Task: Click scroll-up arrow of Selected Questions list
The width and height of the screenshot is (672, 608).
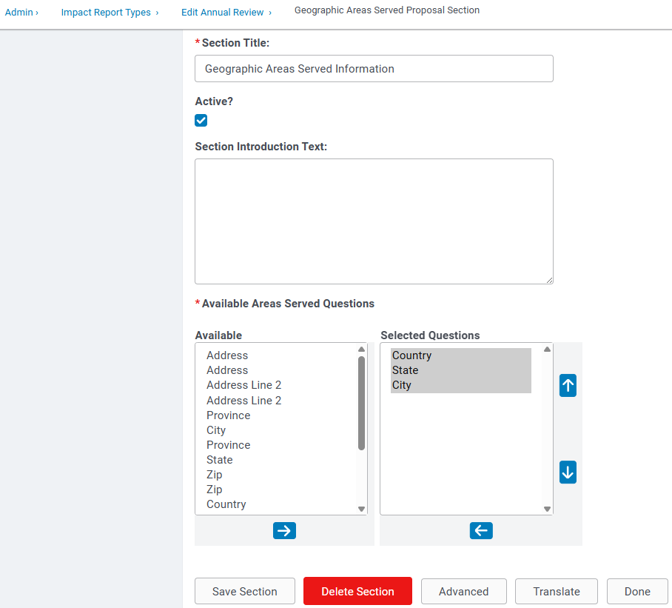Action: point(547,350)
